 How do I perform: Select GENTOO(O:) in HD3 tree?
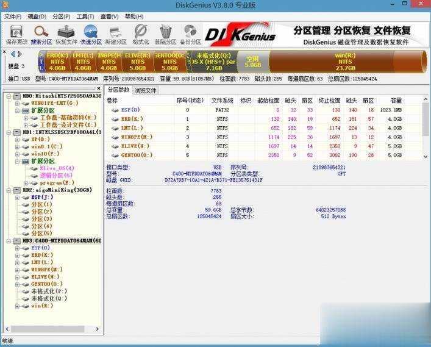point(47,284)
